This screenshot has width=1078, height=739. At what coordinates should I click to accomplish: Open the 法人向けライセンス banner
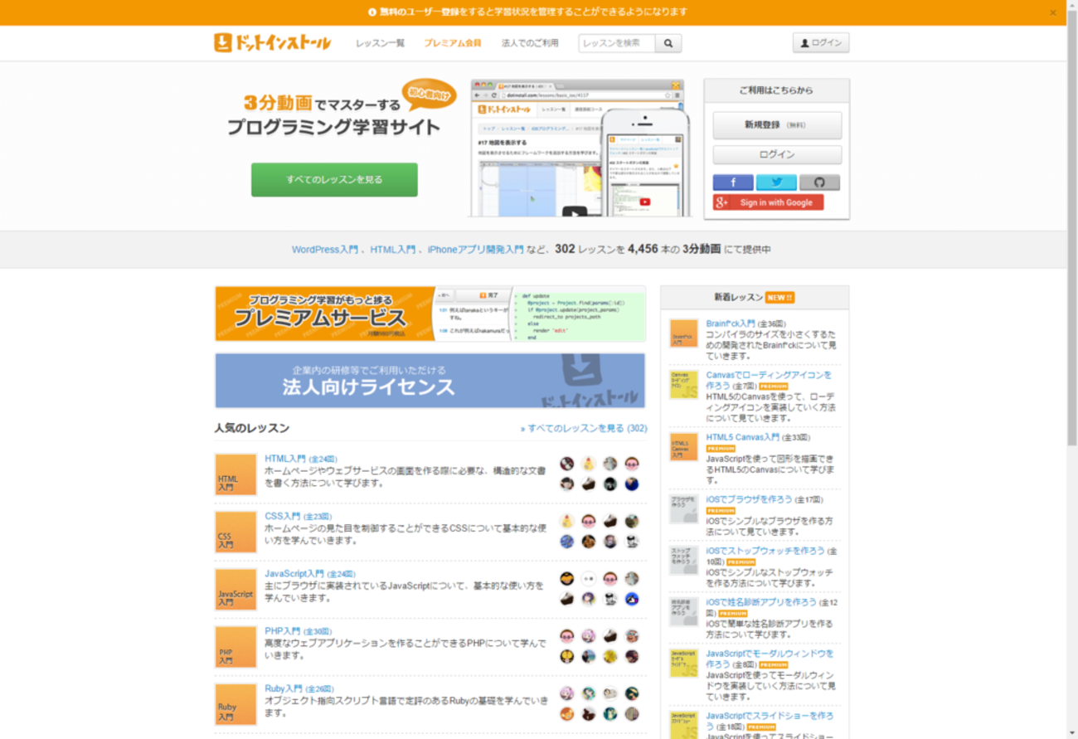430,381
